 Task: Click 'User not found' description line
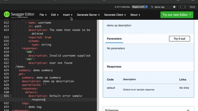[x=50, y=63]
